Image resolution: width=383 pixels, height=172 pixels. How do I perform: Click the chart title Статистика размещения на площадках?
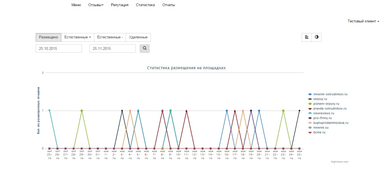[x=186, y=68]
